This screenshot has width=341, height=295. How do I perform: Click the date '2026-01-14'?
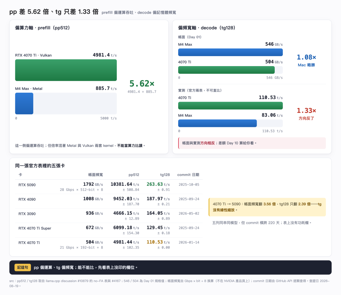[x=189, y=242]
